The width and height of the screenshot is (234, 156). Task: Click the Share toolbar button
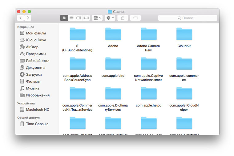123,18
